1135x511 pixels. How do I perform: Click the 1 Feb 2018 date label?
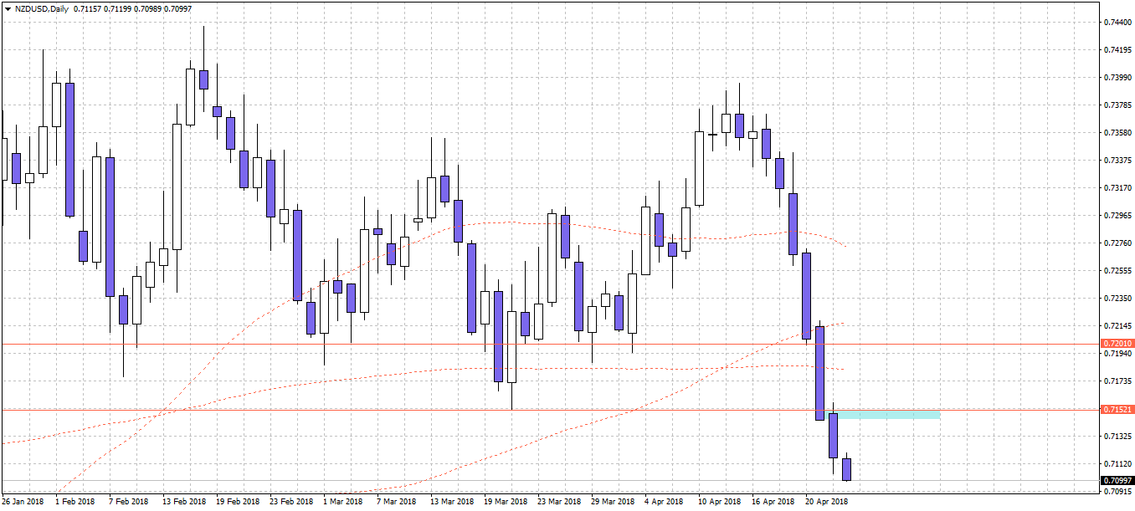(75, 502)
